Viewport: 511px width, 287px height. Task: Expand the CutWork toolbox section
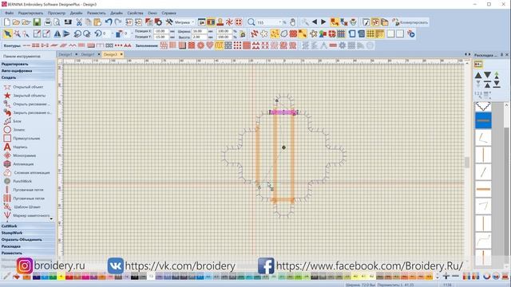point(28,226)
